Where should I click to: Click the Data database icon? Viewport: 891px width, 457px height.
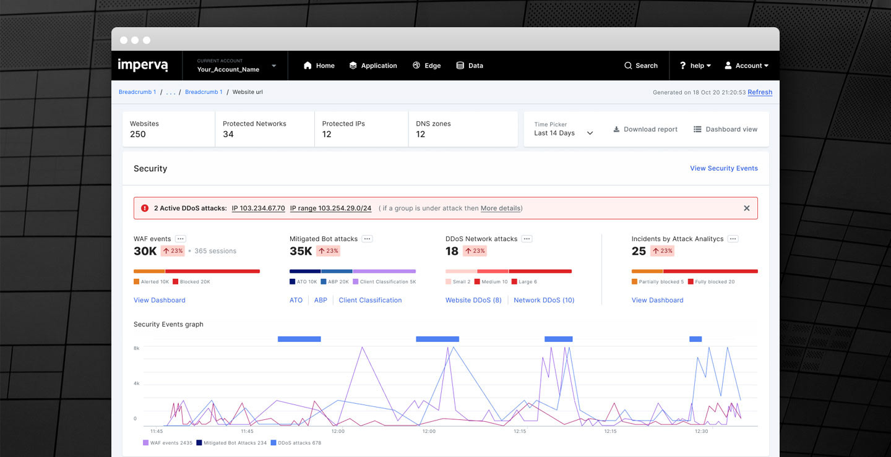pyautogui.click(x=460, y=66)
